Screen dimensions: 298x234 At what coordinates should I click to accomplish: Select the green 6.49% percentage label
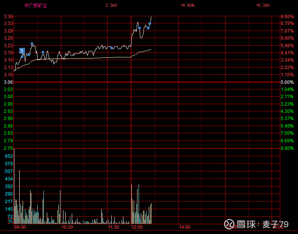click(x=287, y=126)
